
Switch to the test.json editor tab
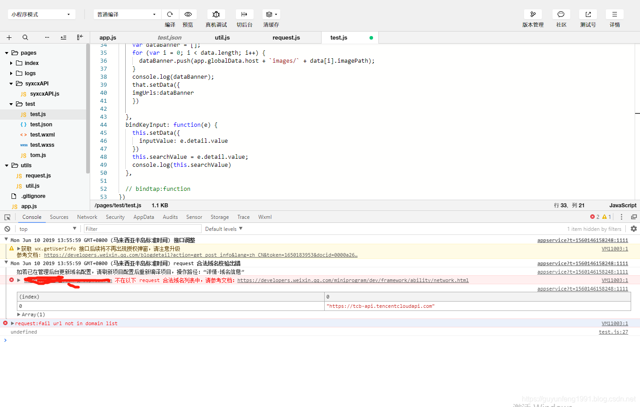[x=169, y=37]
